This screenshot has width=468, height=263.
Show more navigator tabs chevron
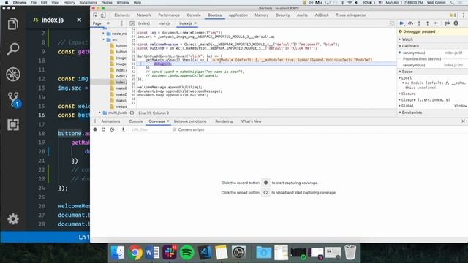tap(108, 23)
